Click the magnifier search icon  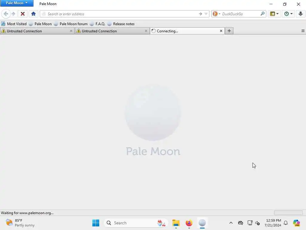pyautogui.click(x=262, y=14)
